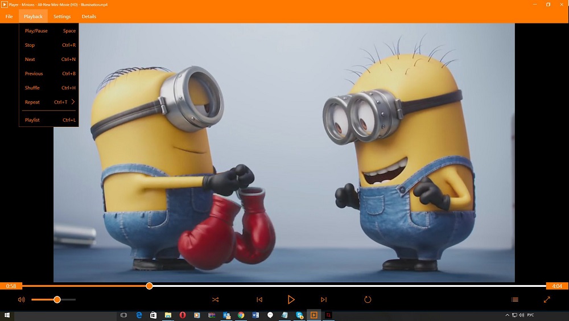Toggle repeat using the circular arrow icon
This screenshot has width=569, height=321.
[x=368, y=299]
